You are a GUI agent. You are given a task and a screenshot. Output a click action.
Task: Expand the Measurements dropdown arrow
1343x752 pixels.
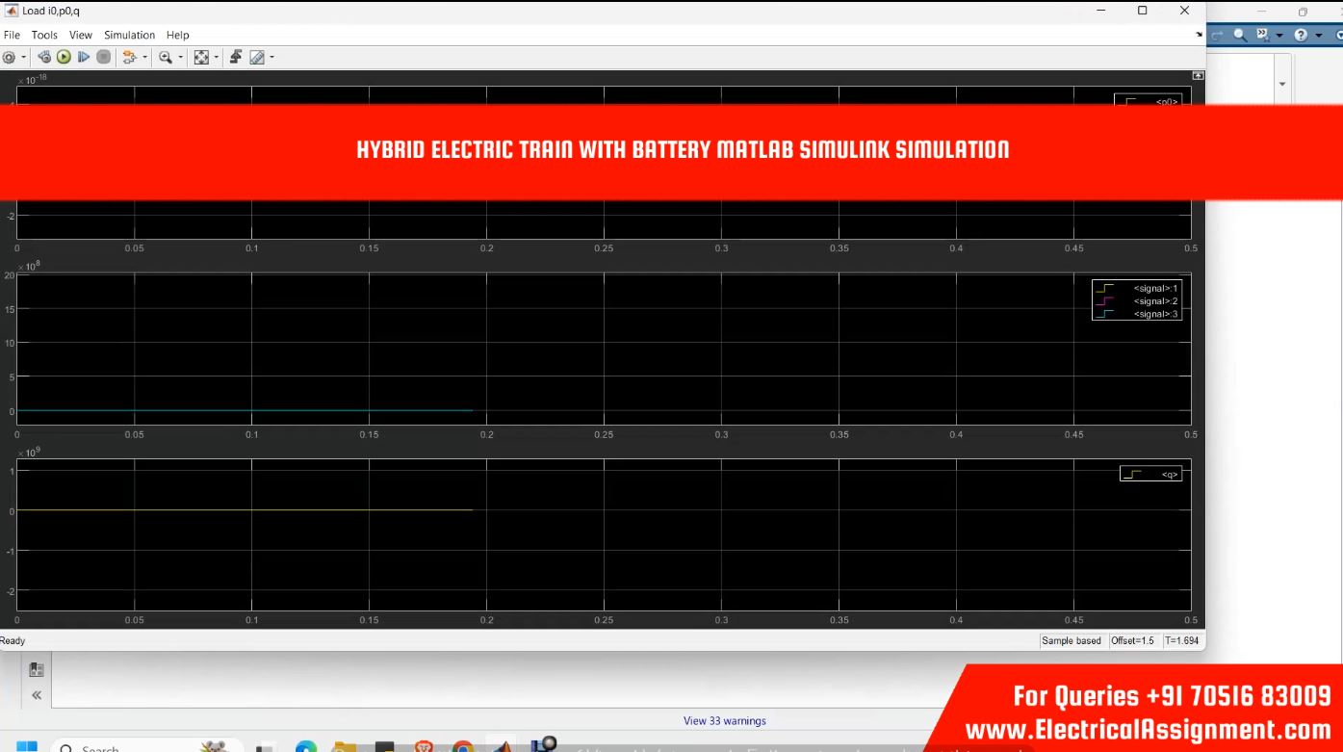[x=272, y=58]
